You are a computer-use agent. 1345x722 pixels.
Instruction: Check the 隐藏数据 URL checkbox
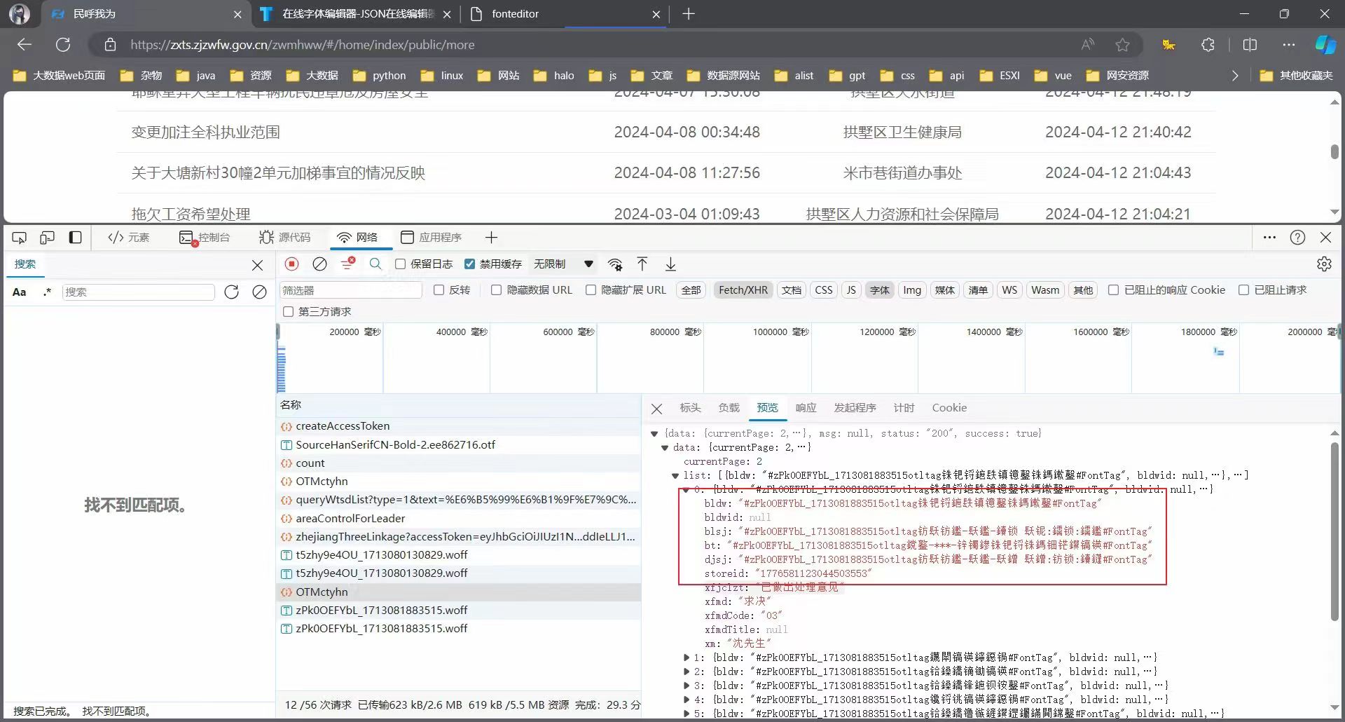tap(497, 290)
